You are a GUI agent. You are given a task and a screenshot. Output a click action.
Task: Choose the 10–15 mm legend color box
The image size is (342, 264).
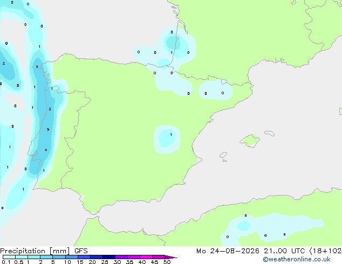(71, 257)
